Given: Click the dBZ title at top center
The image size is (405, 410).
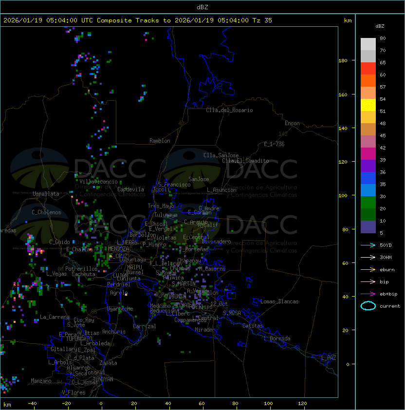Looking at the screenshot, I should [x=202, y=7].
